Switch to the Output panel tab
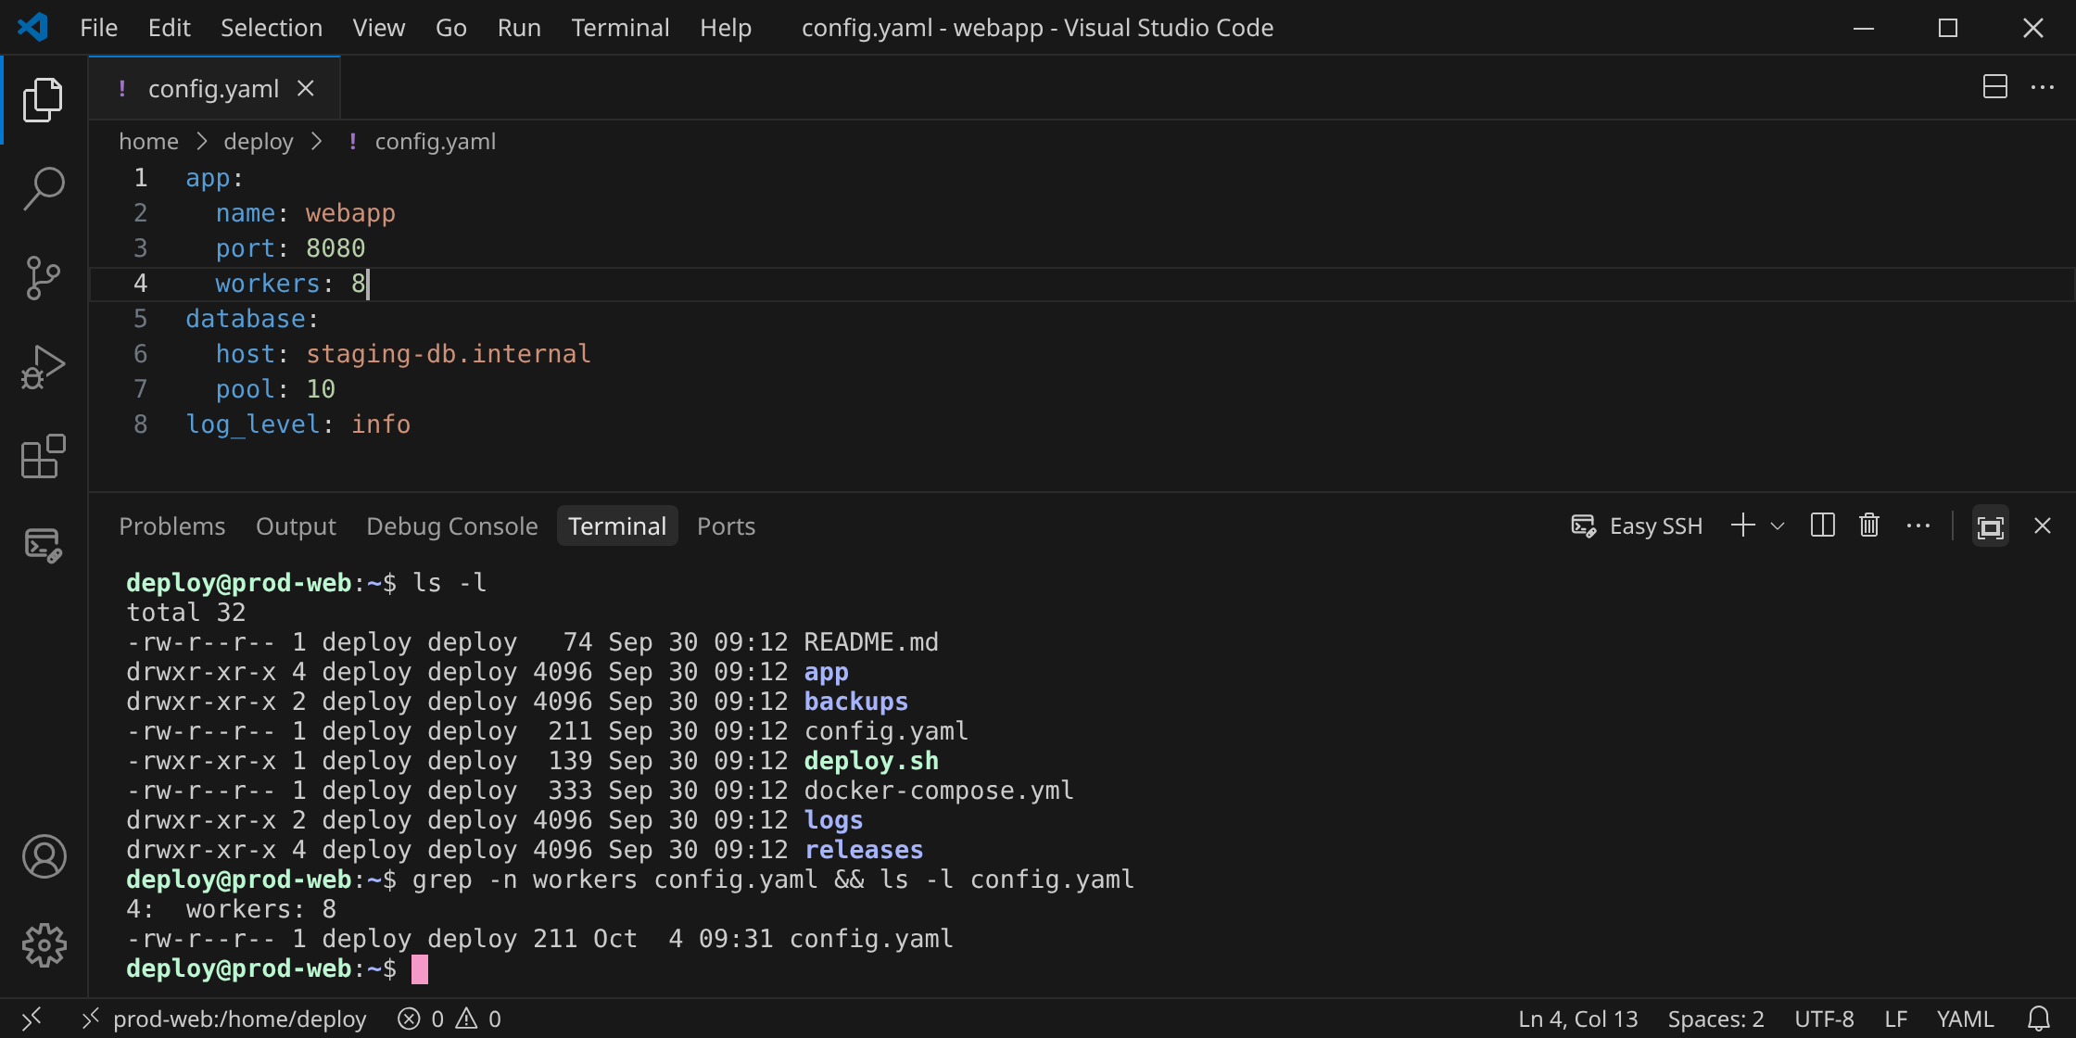This screenshot has height=1038, width=2076. (296, 526)
